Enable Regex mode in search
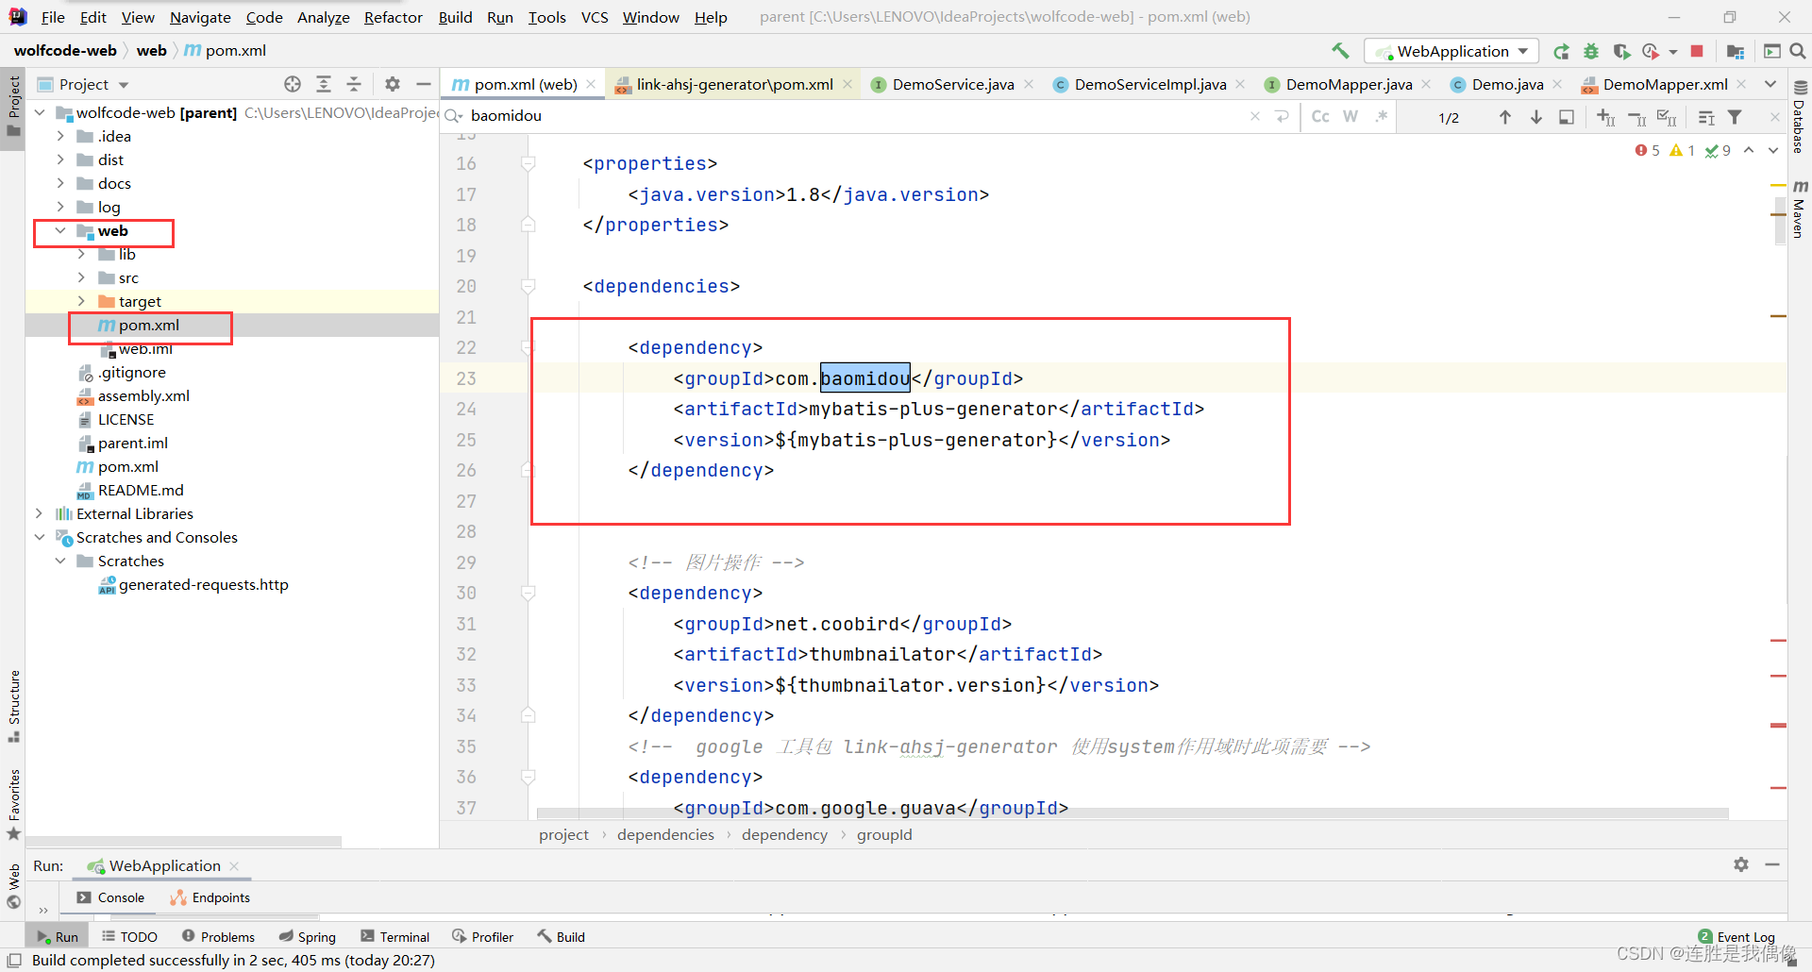Viewport: 1812px width, 972px height. [1381, 116]
